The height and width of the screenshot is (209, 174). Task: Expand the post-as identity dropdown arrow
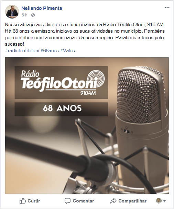(x=164, y=201)
